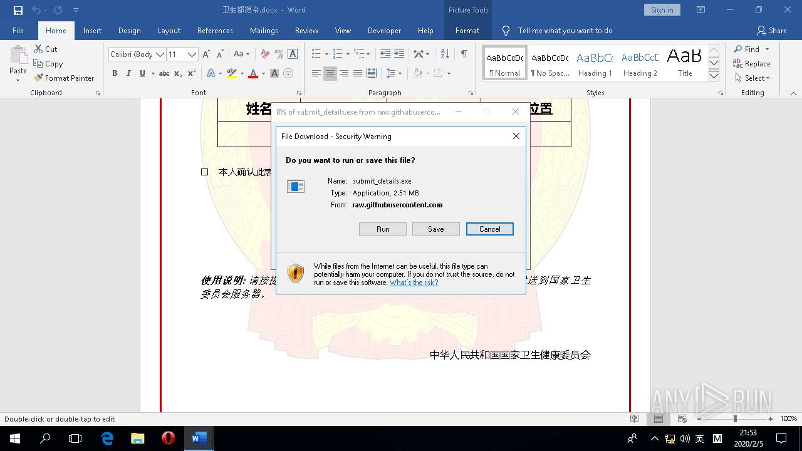Viewport: 802px width, 451px height.
Task: Open the font size dropdown
Action: pyautogui.click(x=192, y=54)
